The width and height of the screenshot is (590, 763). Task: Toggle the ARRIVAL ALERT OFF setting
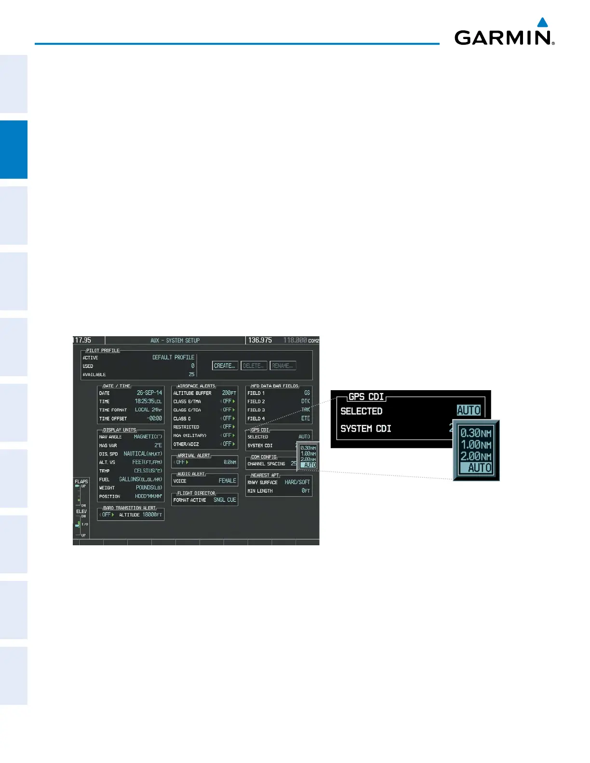pyautogui.click(x=181, y=462)
